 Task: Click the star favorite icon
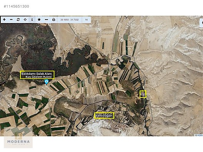click(39, 20)
